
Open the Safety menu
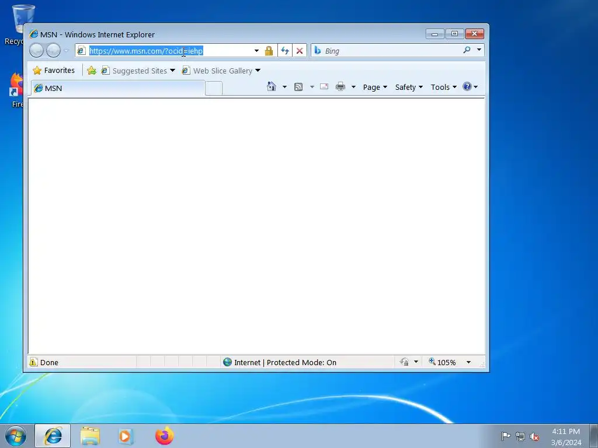(x=409, y=87)
